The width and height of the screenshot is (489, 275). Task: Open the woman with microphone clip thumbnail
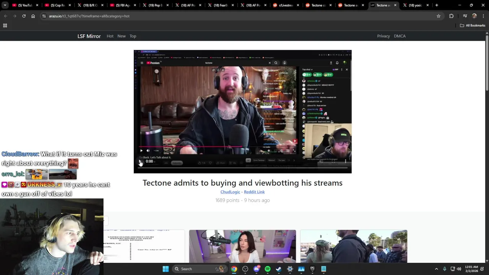tap(242, 246)
